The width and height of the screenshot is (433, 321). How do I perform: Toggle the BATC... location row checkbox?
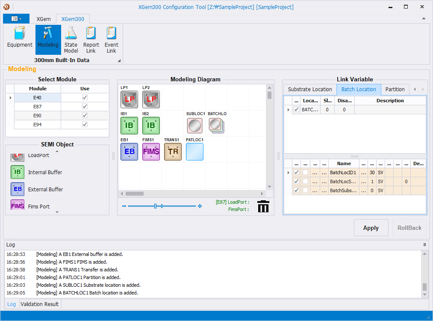[x=296, y=110]
